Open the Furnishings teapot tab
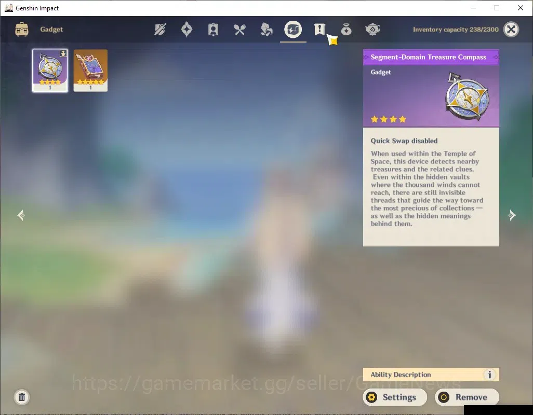 tap(372, 30)
